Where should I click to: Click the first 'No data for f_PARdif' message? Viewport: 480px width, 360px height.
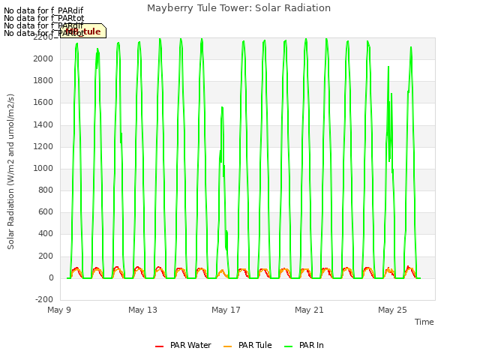tap(43, 10)
